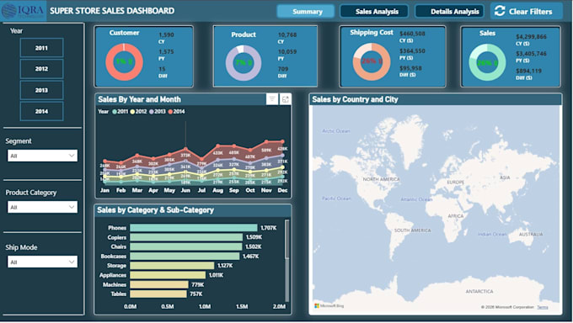Open the filter icon on Sales By Year chart
The image size is (573, 323).
tap(272, 99)
